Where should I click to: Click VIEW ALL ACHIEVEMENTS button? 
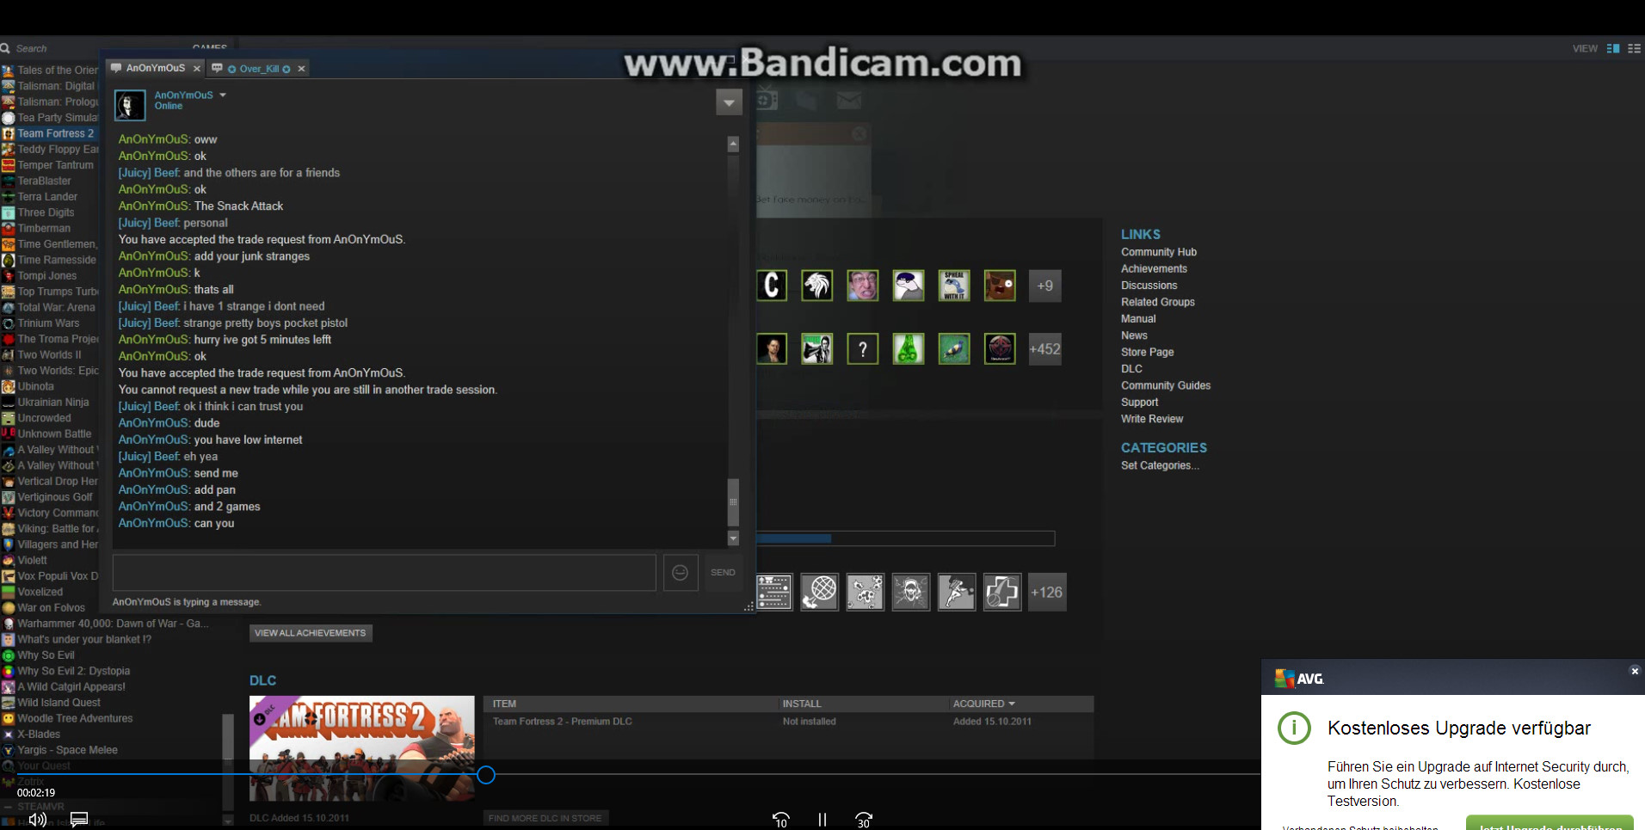pos(311,633)
